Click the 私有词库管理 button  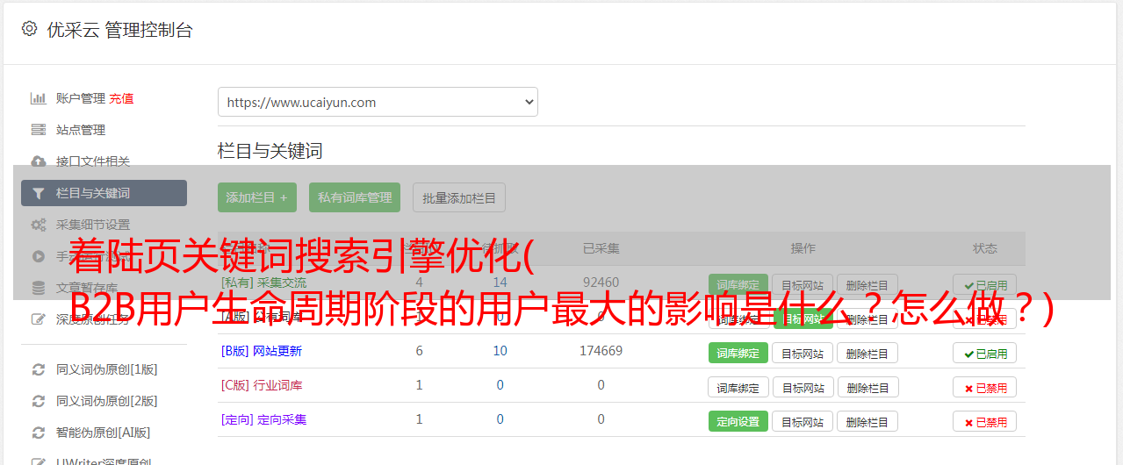(355, 197)
